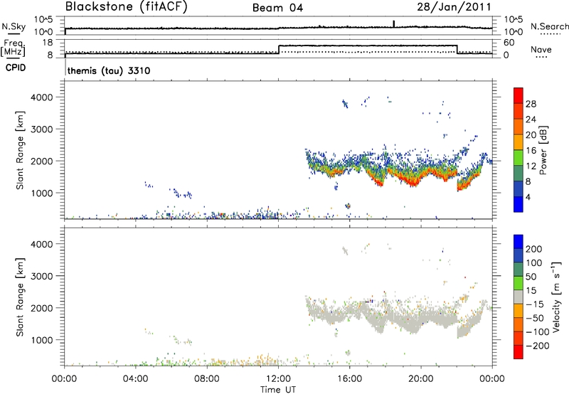Screen dimensions: 569x394
Task: Pick the dark blue top Velocity color bar segment
Action: pyautogui.click(x=519, y=242)
